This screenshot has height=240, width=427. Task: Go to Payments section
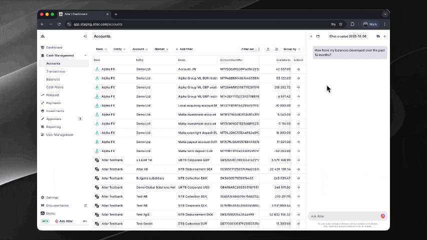tap(54, 103)
